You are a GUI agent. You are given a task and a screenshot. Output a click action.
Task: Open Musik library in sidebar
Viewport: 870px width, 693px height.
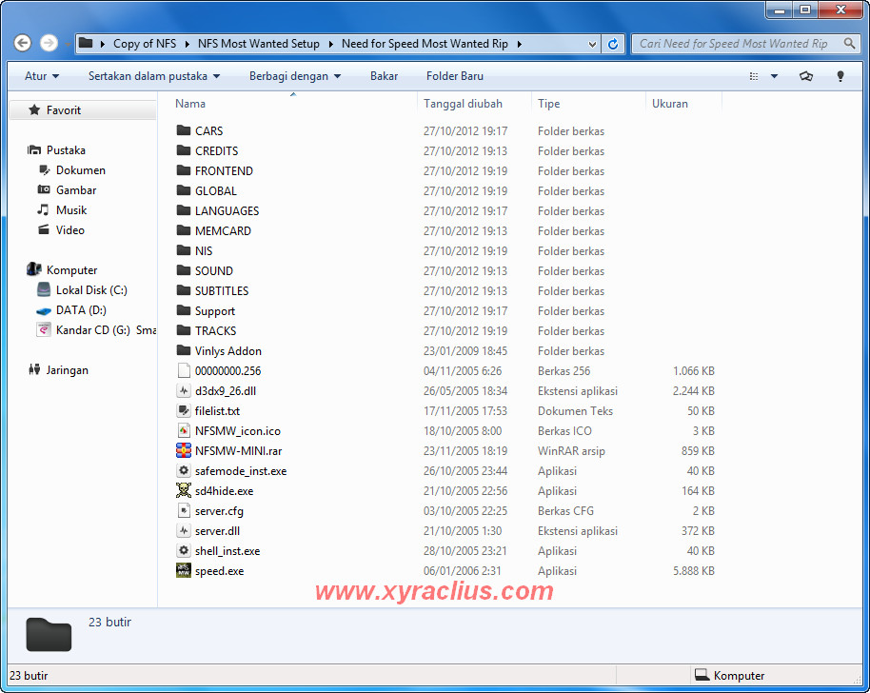pyautogui.click(x=71, y=209)
